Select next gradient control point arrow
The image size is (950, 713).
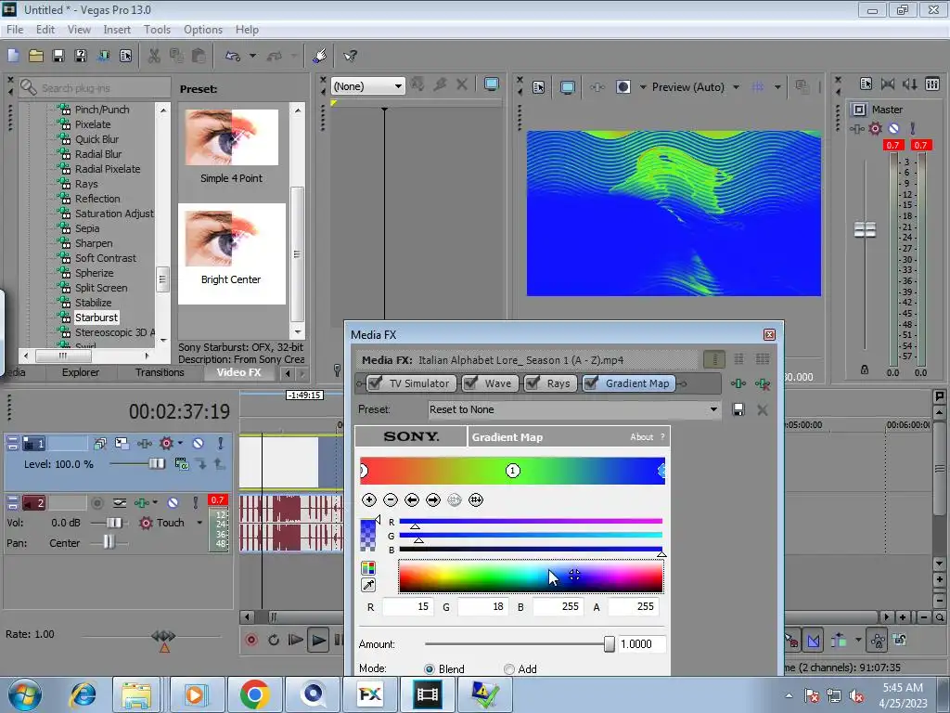pos(433,500)
